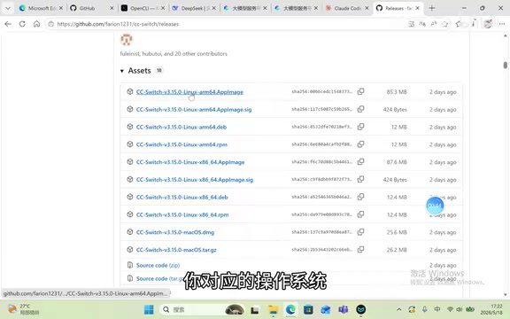Switch to the Claude Code tab

(x=347, y=8)
